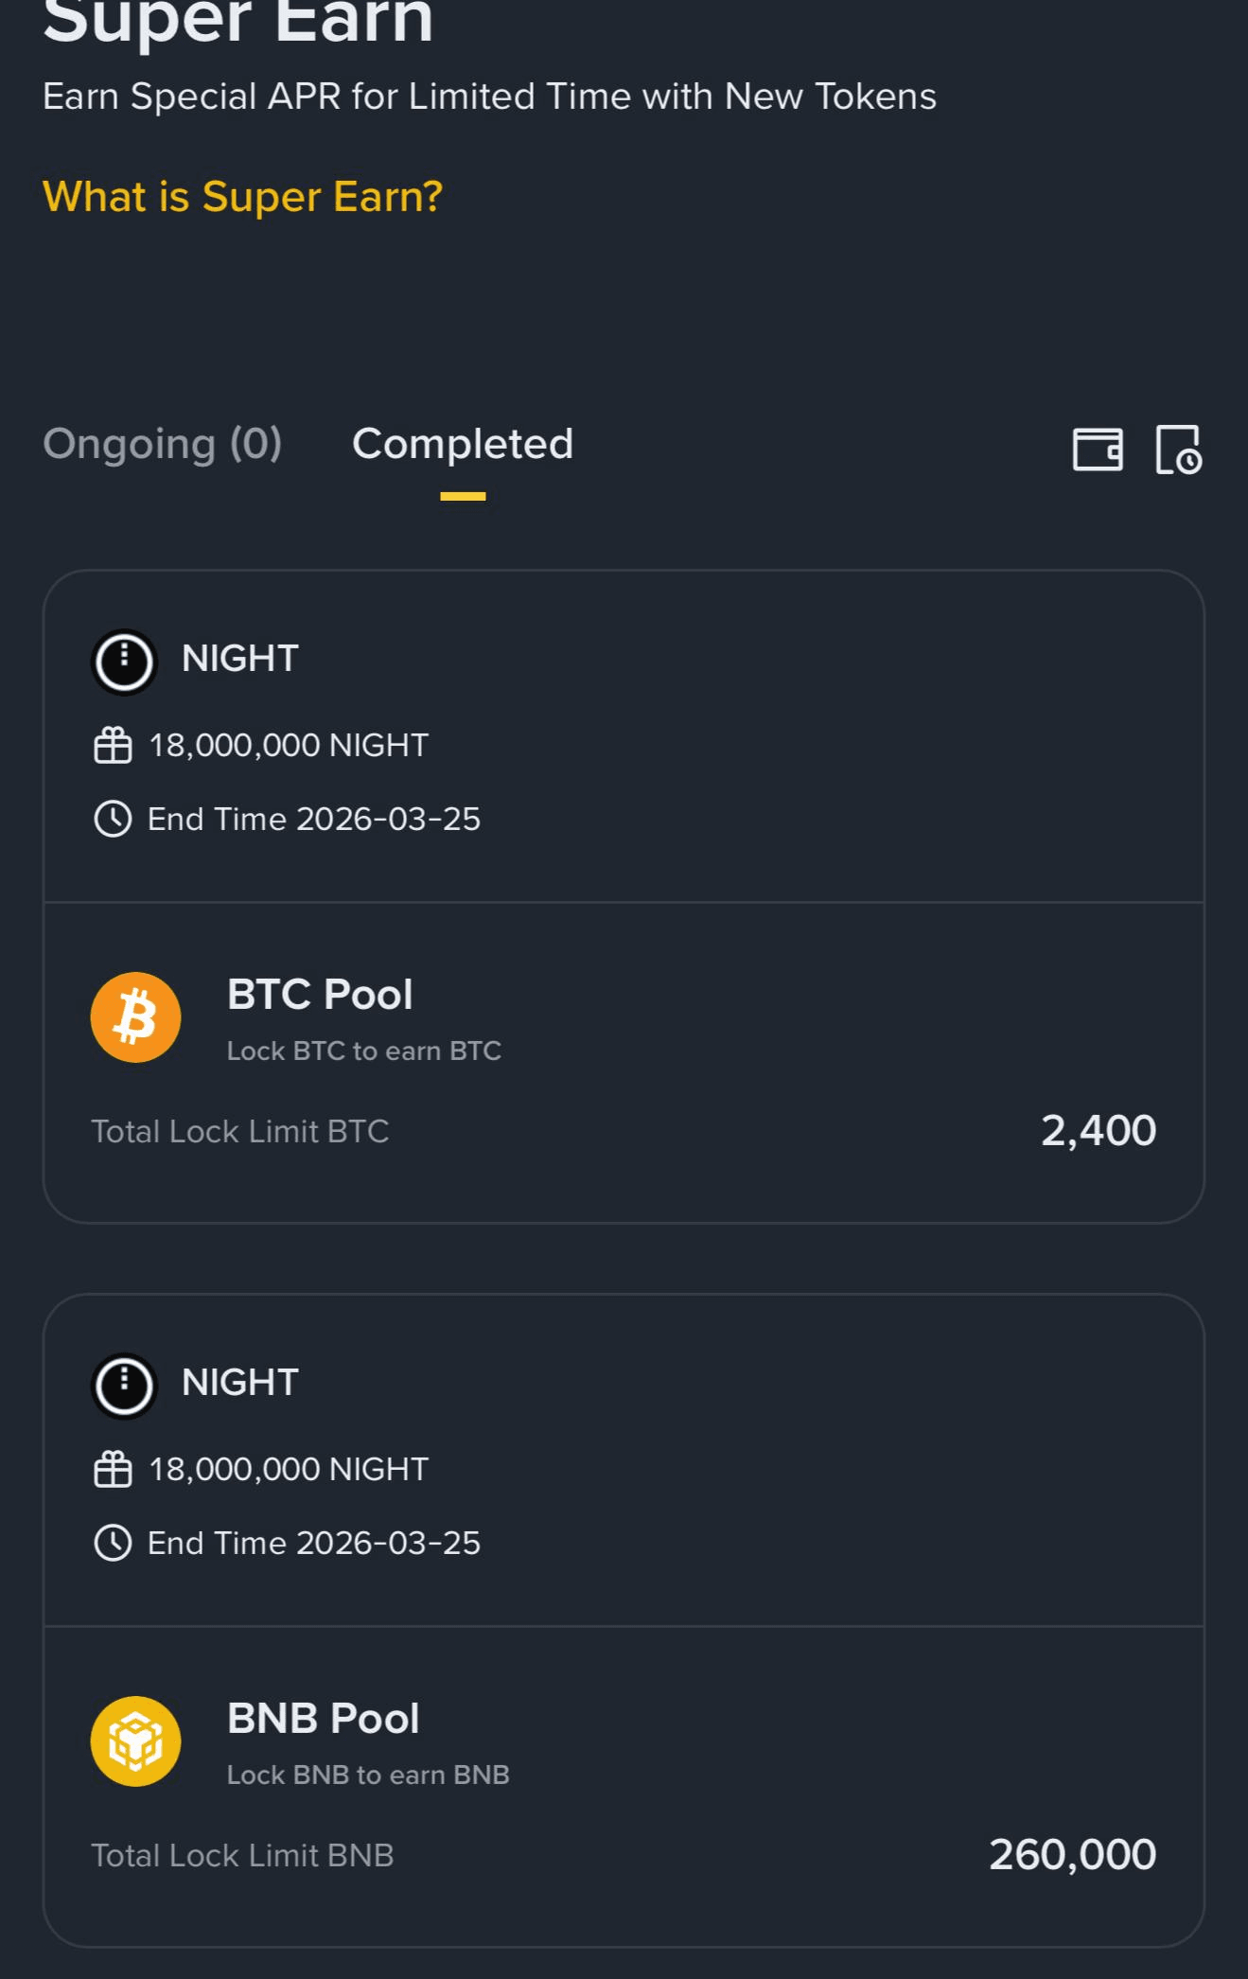Tap the clock icon in BNB pool card
This screenshot has width=1248, height=1979.
113,1543
